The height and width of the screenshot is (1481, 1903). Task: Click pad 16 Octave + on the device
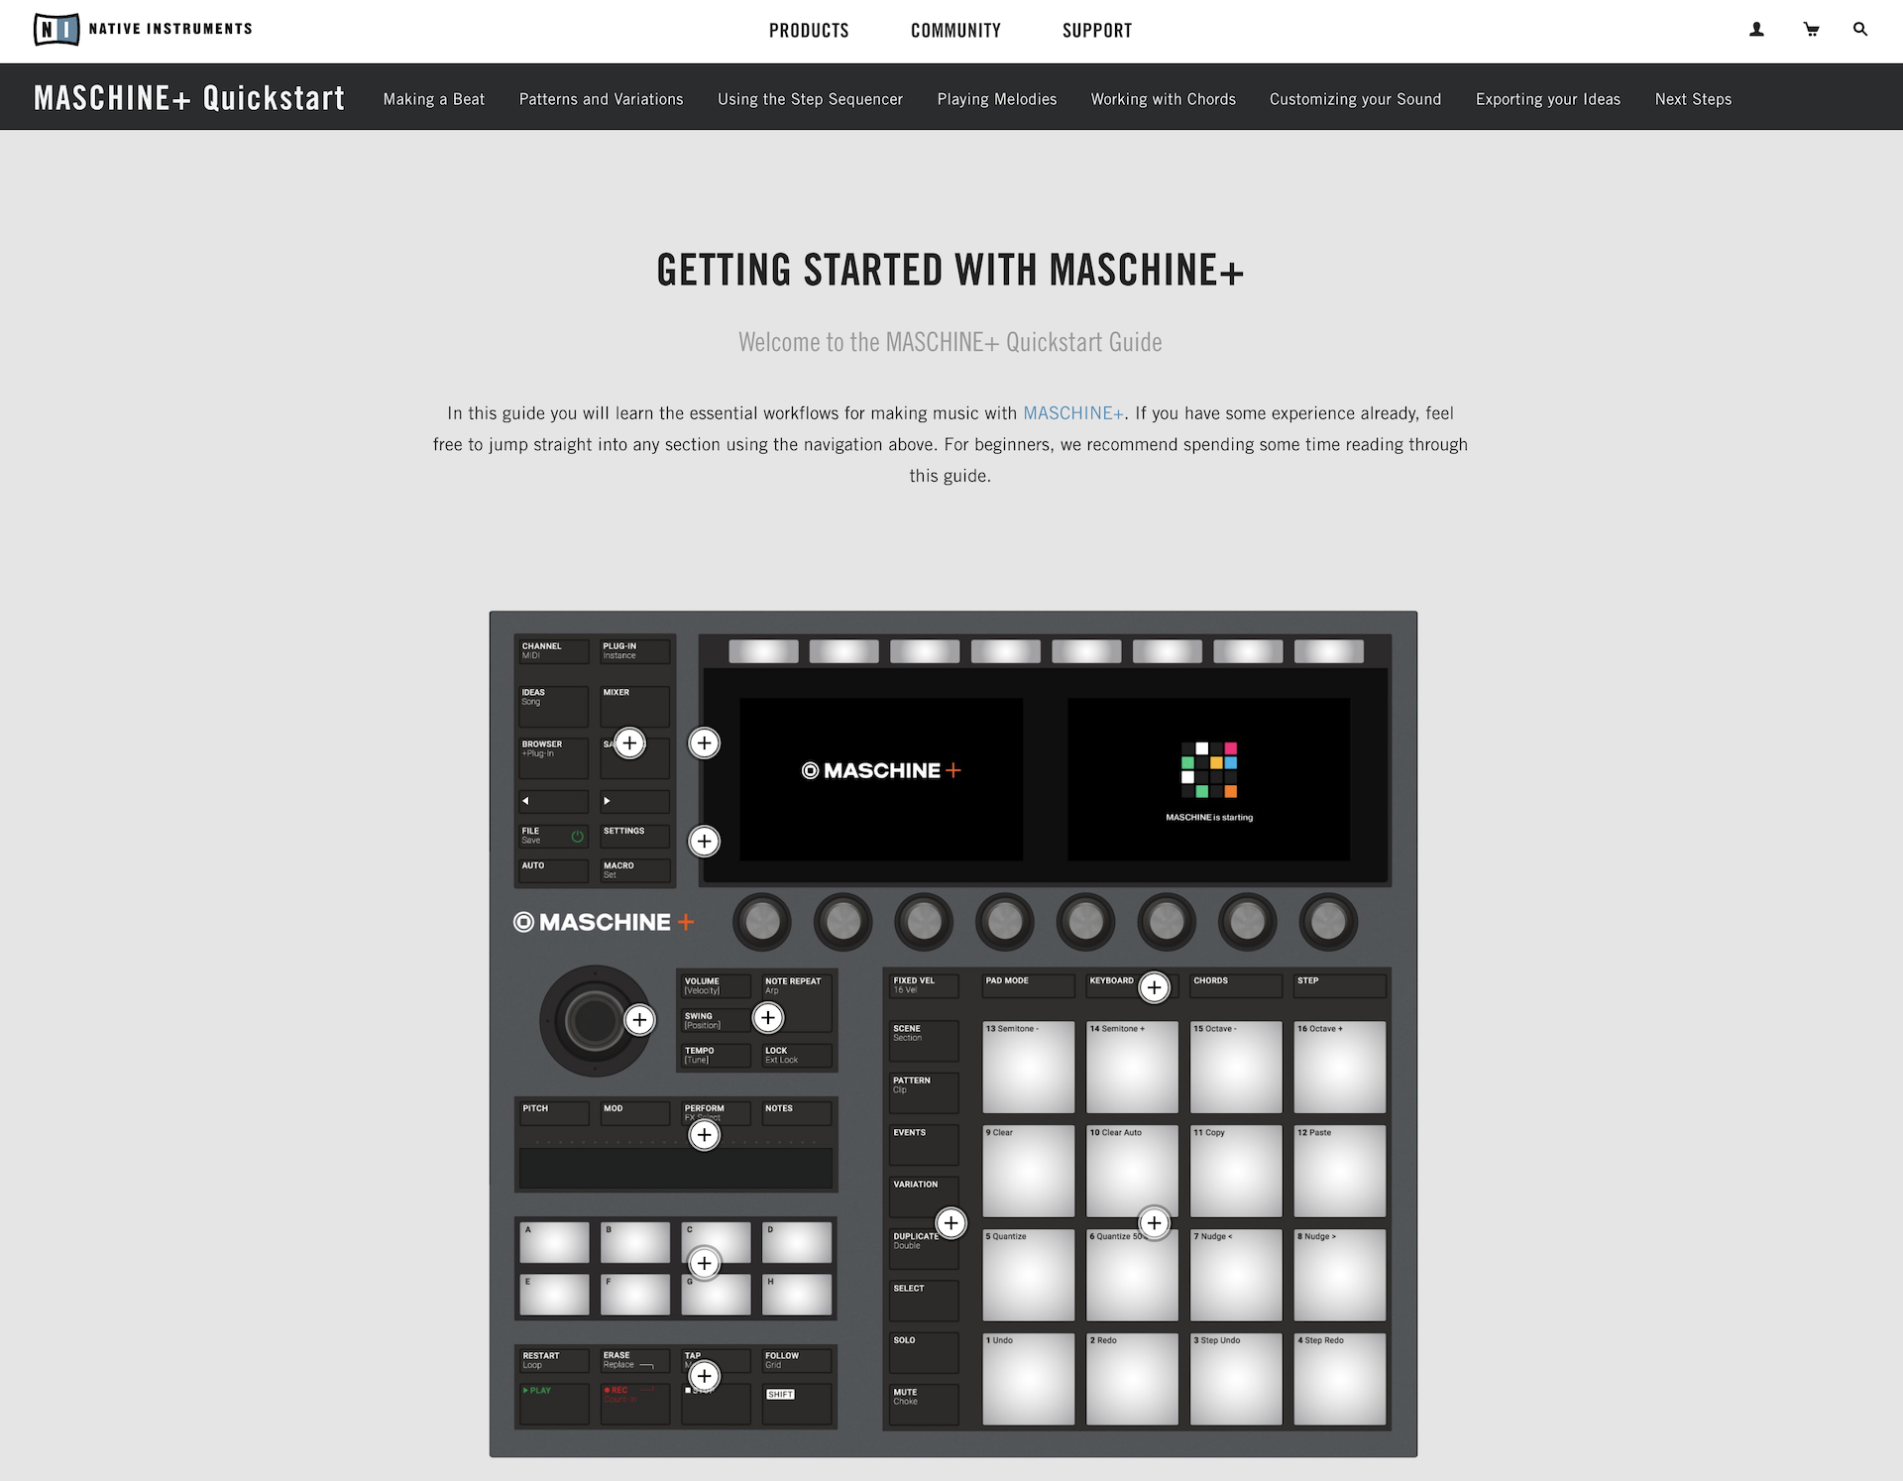[1340, 1067]
